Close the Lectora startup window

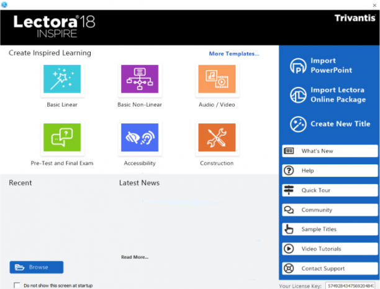click(x=374, y=5)
